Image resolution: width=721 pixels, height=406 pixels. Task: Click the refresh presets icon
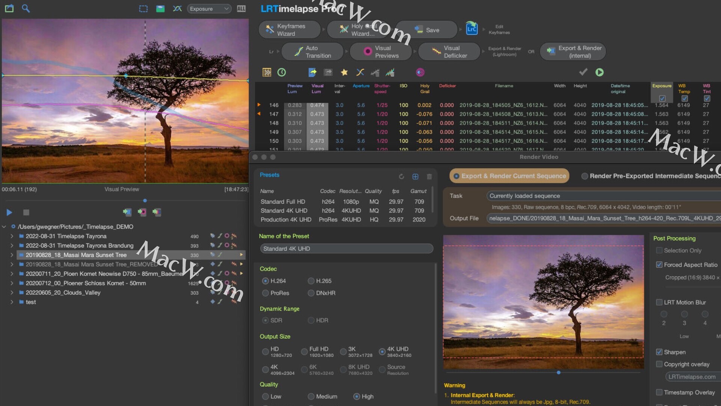coord(401,176)
